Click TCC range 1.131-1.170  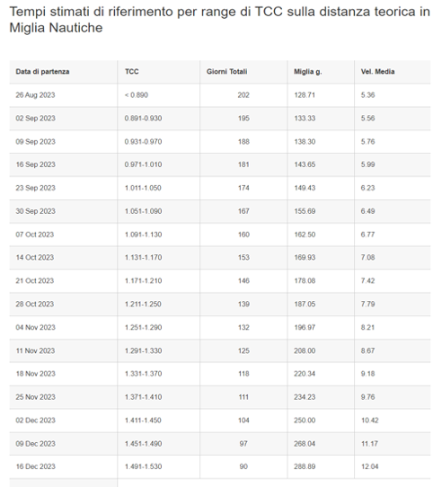click(143, 258)
